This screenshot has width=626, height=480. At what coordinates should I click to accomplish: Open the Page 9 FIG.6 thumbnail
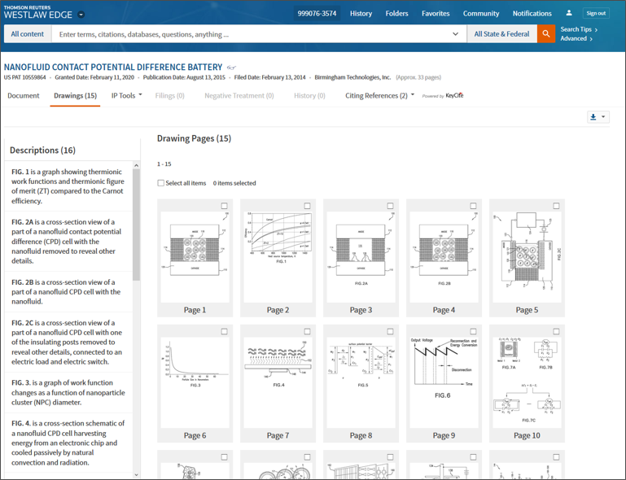pos(444,376)
